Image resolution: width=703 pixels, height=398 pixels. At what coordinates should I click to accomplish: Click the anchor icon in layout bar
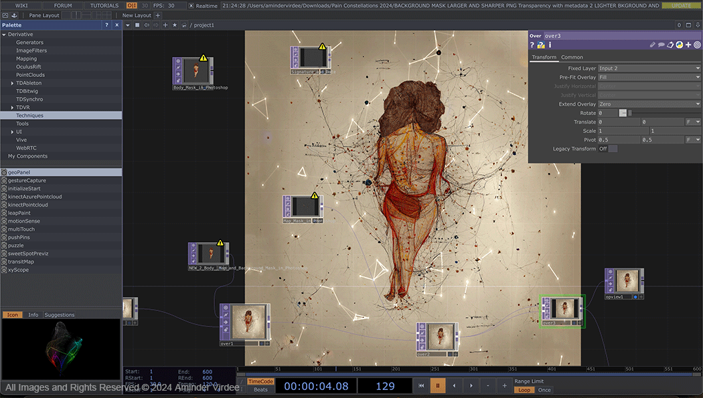(14, 15)
